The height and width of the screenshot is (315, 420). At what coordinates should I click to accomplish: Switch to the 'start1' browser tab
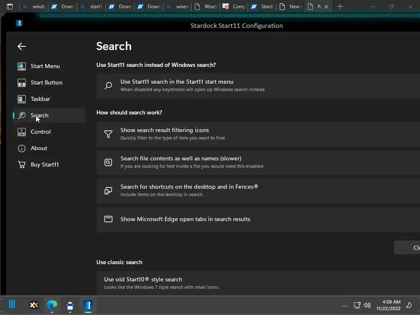coord(91,7)
